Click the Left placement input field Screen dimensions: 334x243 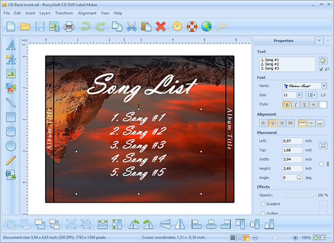coord(292,141)
